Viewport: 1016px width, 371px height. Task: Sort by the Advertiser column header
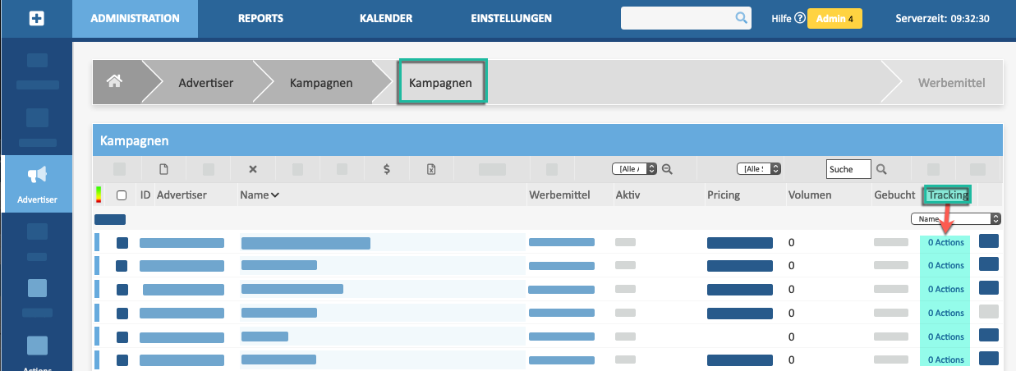pos(182,195)
